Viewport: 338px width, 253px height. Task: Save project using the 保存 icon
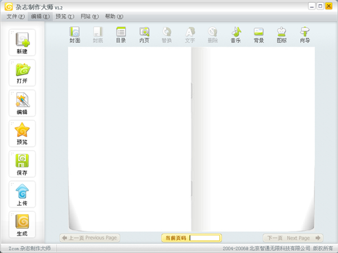point(22,164)
